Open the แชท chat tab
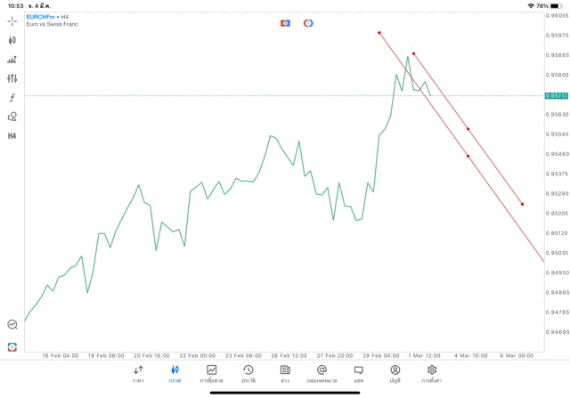Image resolution: width=570 pixels, height=398 pixels. (358, 374)
